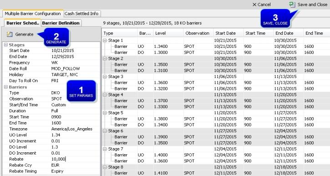
Task: Click the 9 stages summary text
Action: pyautogui.click(x=152, y=23)
